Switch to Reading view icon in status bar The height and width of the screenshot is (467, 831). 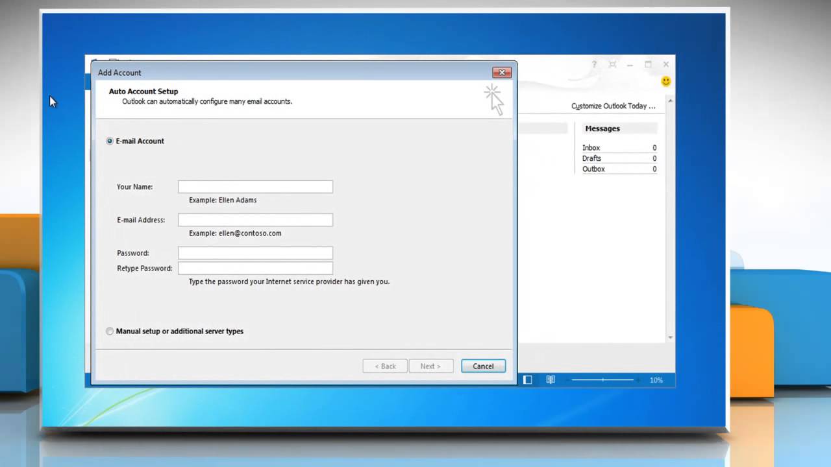click(x=551, y=379)
